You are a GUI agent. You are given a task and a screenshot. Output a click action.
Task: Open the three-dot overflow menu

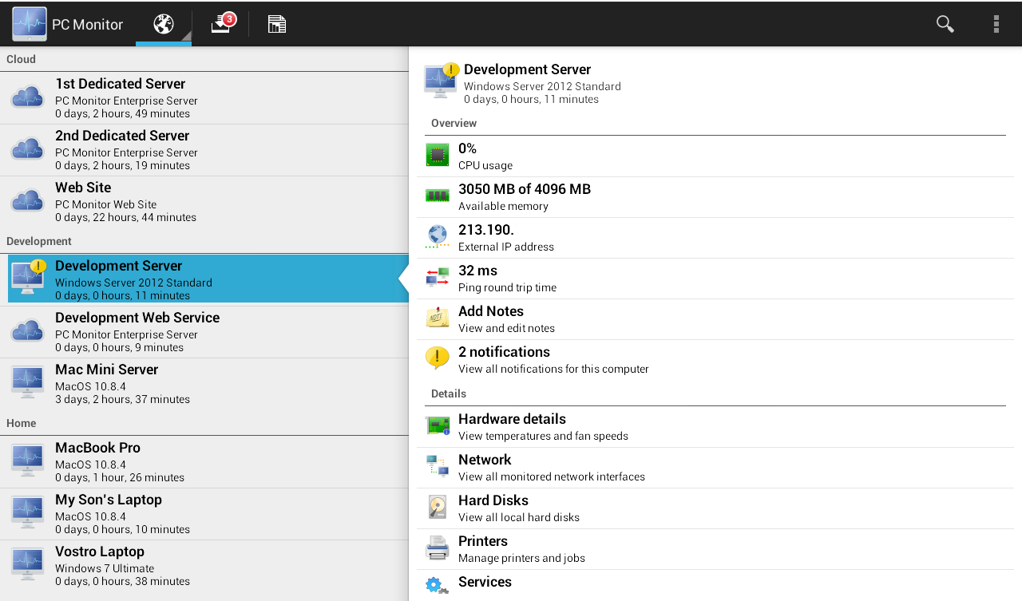click(996, 24)
